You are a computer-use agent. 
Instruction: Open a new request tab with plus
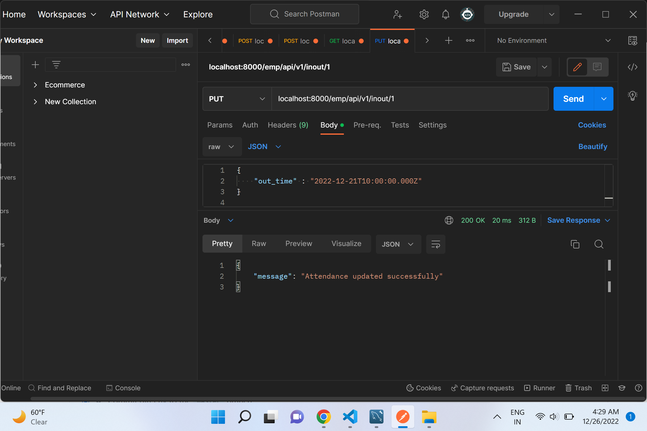448,40
